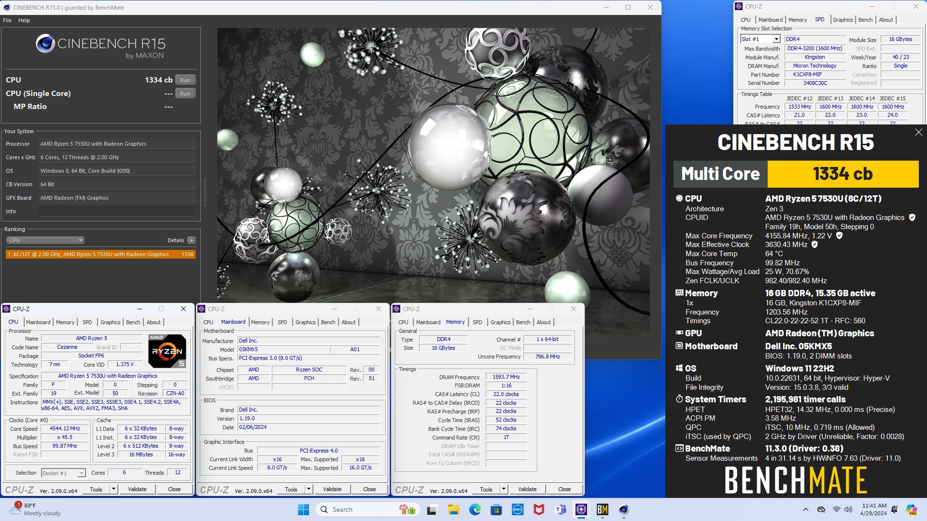Viewport: 927px width, 521px height.
Task: Click the verified shield beside Max Core Frequency
Action: [839, 235]
